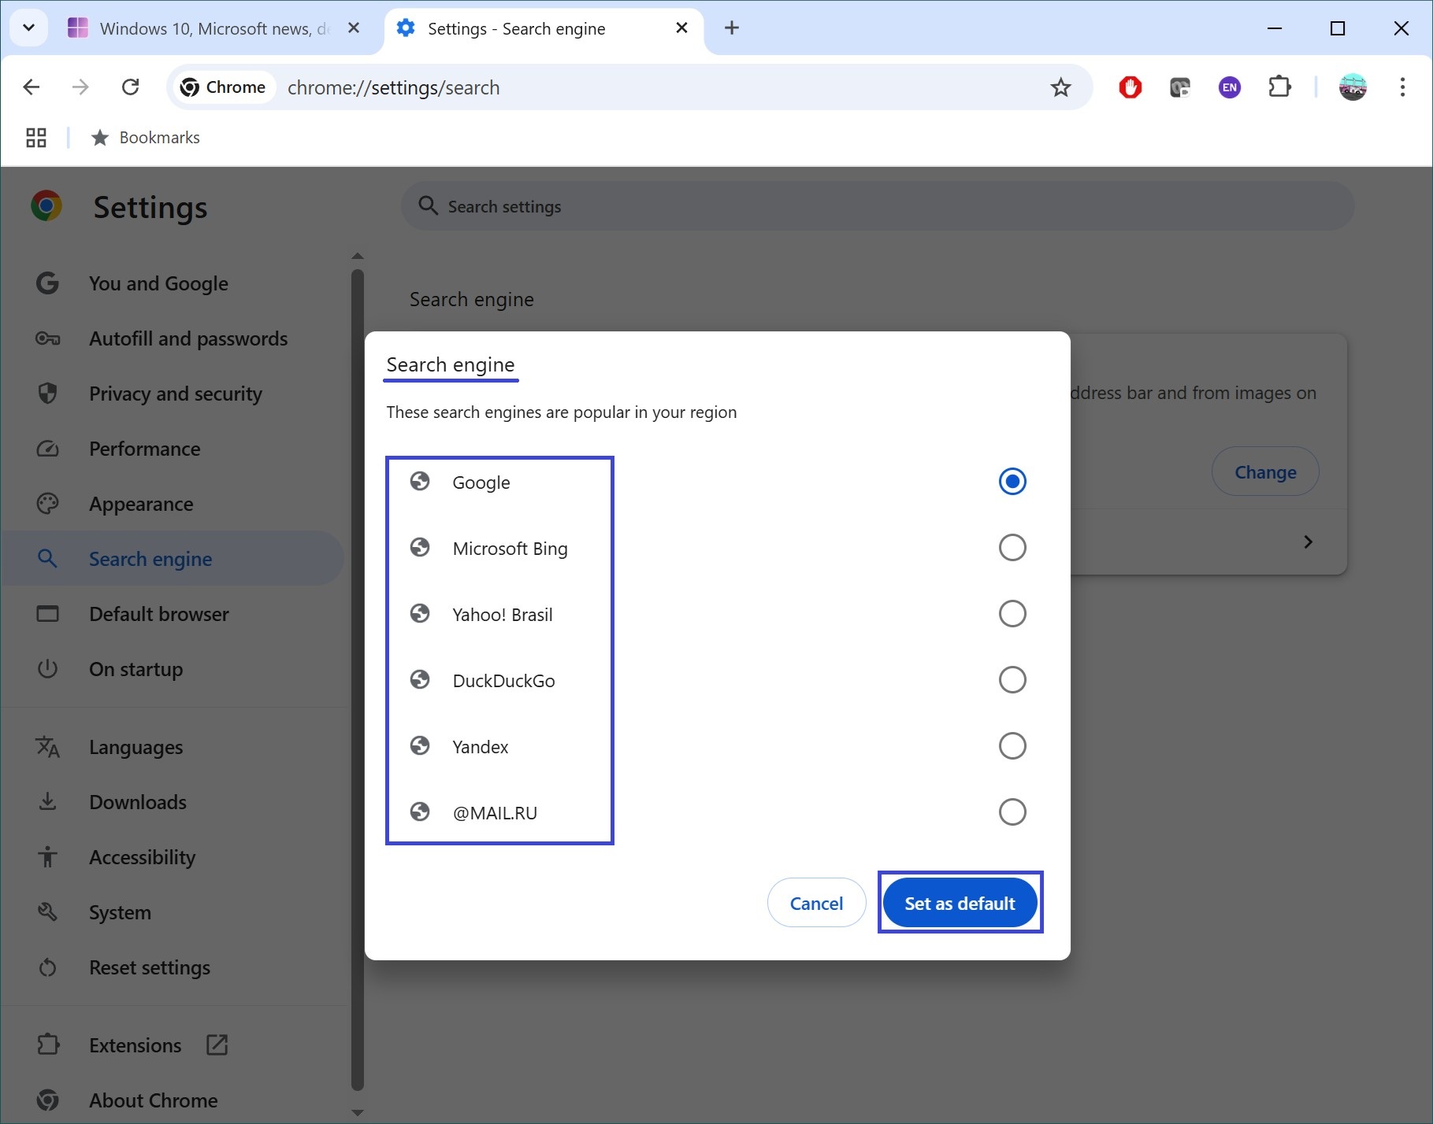This screenshot has width=1433, height=1124.
Task: Choose the Yandex radio button
Action: [1012, 746]
